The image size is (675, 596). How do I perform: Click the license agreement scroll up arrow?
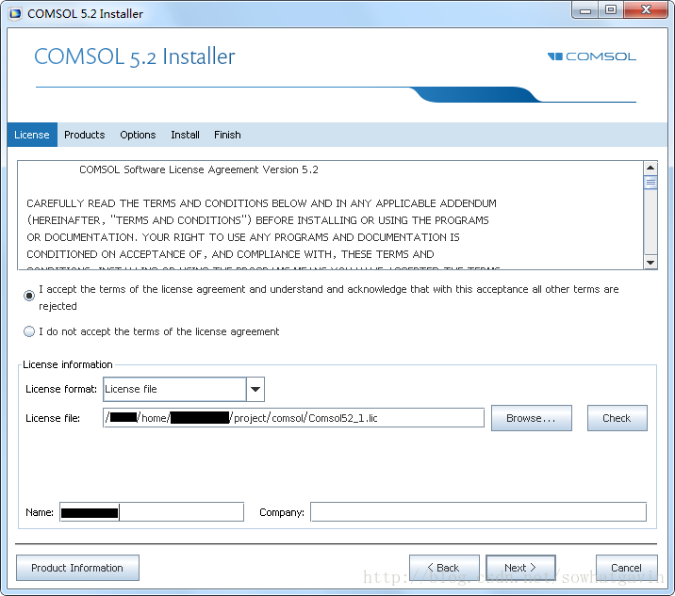coord(650,168)
